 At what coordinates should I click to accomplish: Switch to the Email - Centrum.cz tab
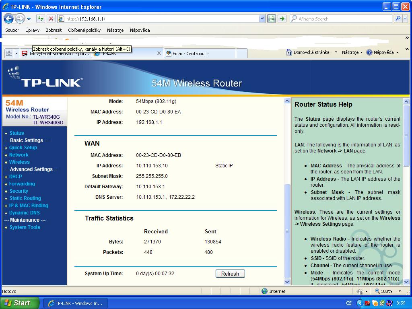(200, 54)
